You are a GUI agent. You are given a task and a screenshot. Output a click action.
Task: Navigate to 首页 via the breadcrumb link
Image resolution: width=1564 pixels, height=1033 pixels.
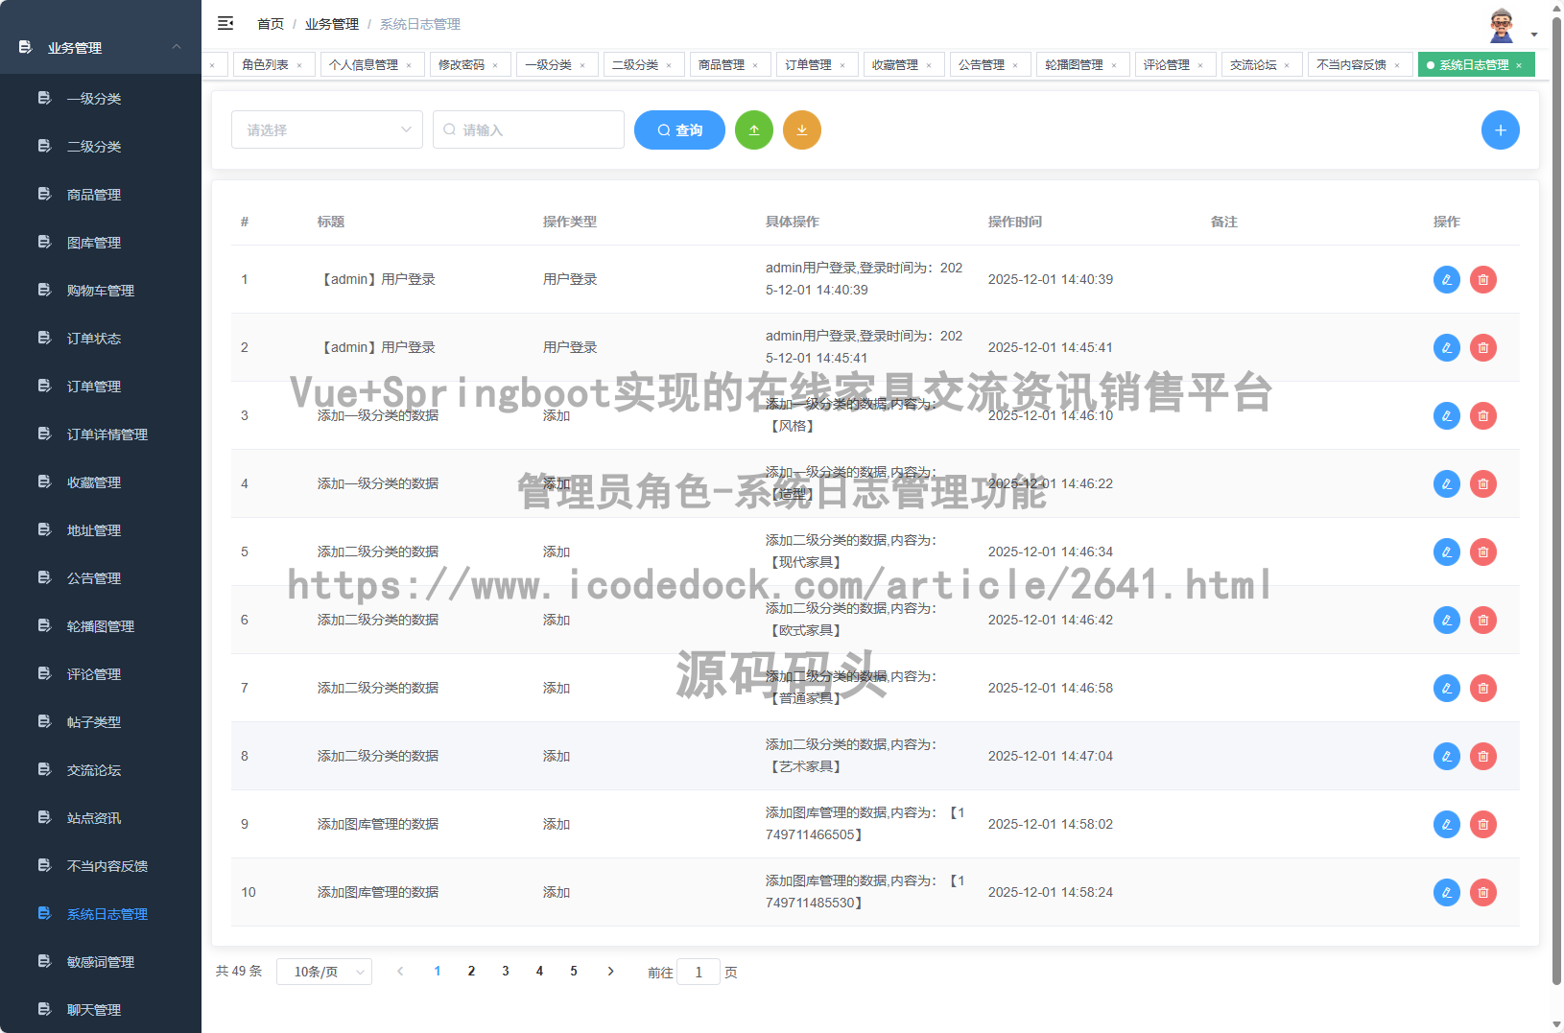pos(270,23)
